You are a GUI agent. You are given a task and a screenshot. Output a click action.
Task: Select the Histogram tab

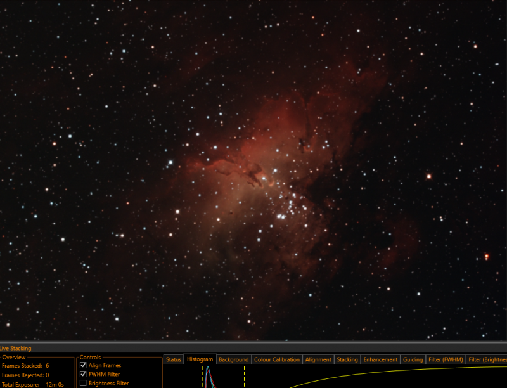tap(200, 359)
